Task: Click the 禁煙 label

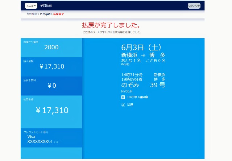Action: coord(130,105)
